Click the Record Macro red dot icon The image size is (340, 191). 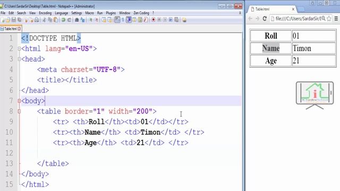154,20
